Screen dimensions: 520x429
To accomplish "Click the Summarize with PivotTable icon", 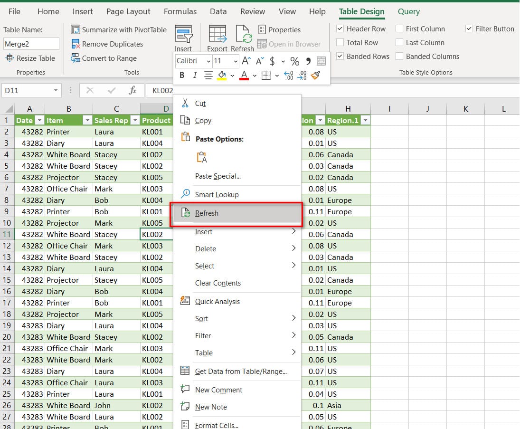I will 76,30.
